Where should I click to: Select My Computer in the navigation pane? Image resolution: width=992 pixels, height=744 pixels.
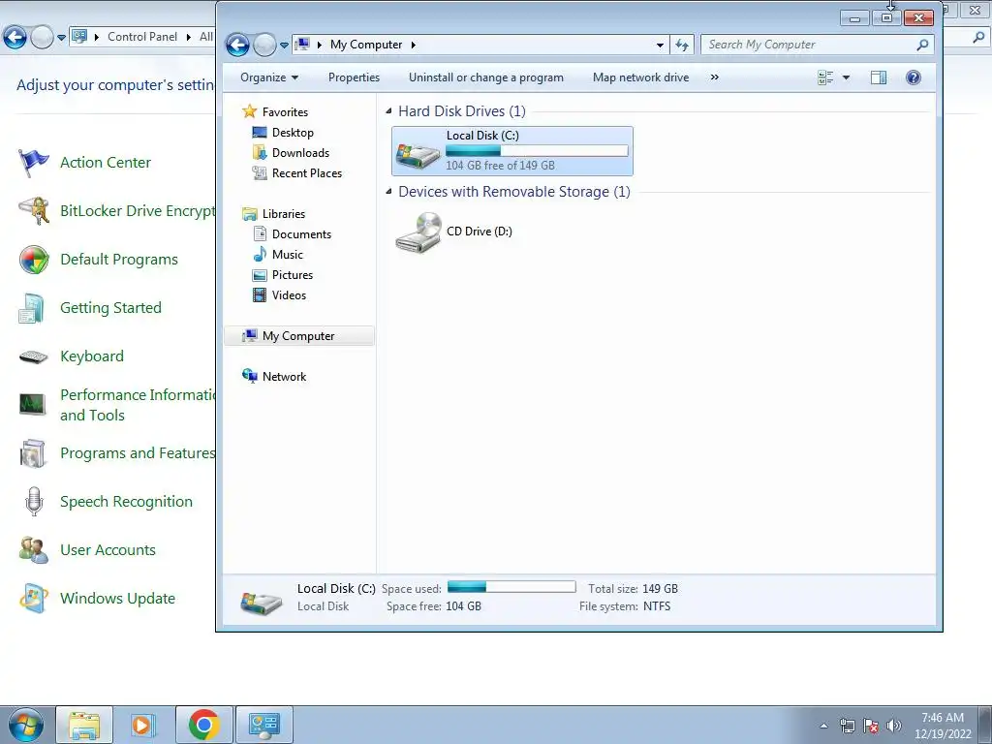click(298, 336)
